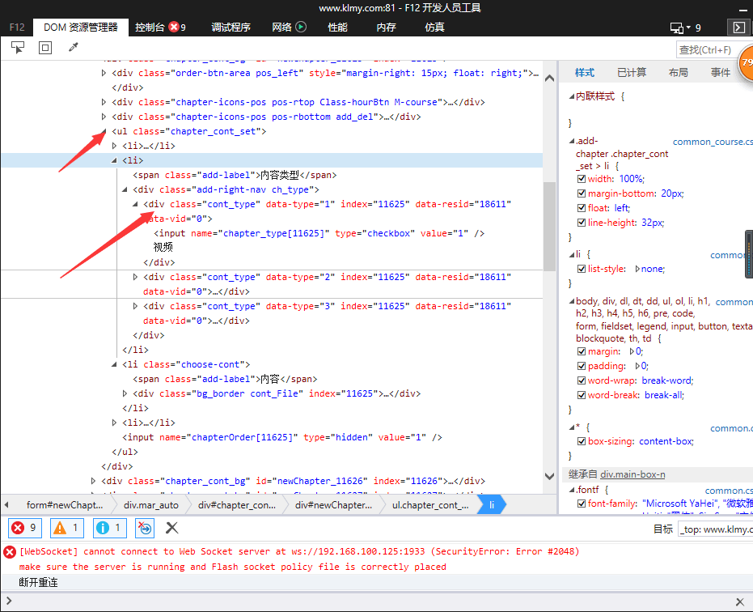Collapse add-right-nav ch_type div
Viewport: 753px width, 612px height.
125,189
